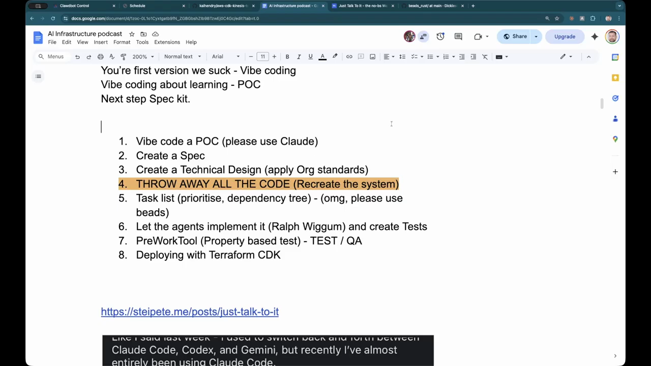Viewport: 651px width, 366px height.
Task: Open the Normal text style dropdown
Action: 182,56
